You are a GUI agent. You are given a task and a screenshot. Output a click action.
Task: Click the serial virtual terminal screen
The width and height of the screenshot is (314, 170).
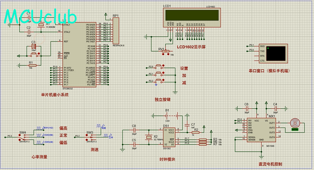pos(276,54)
